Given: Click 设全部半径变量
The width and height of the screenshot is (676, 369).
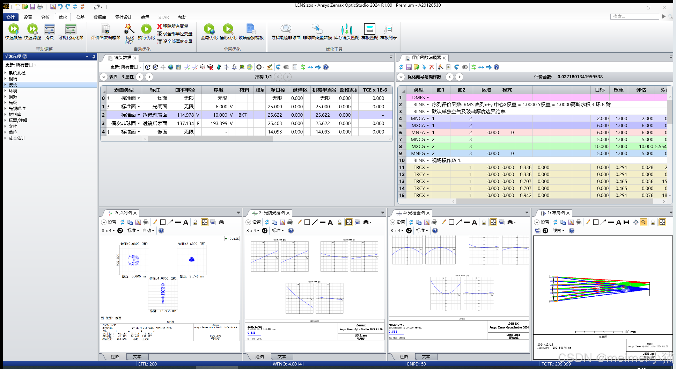Looking at the screenshot, I should point(175,34).
